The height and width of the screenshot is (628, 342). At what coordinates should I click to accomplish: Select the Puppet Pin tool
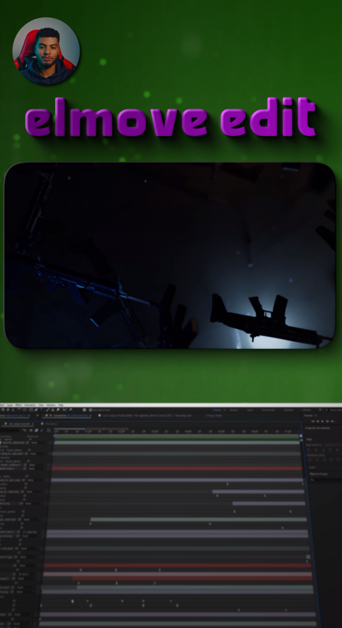(70, 410)
